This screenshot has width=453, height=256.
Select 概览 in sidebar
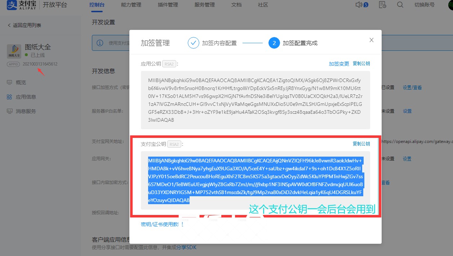[21, 82]
